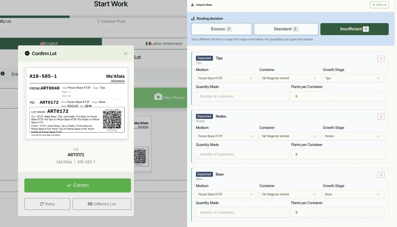Switch to English language tab
The height and width of the screenshot is (227, 397).
pyautogui.click(x=51, y=43)
